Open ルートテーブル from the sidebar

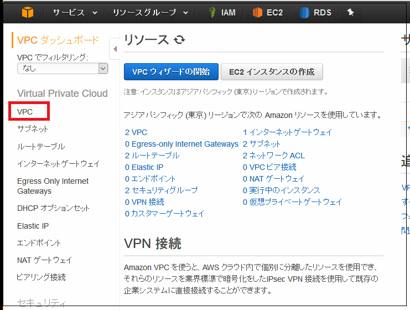click(41, 147)
